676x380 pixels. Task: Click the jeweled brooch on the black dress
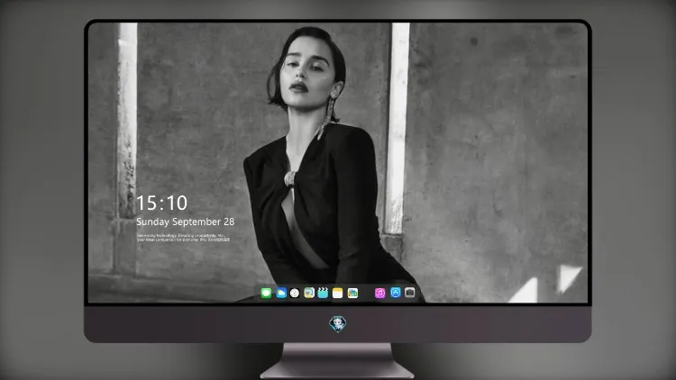289,178
